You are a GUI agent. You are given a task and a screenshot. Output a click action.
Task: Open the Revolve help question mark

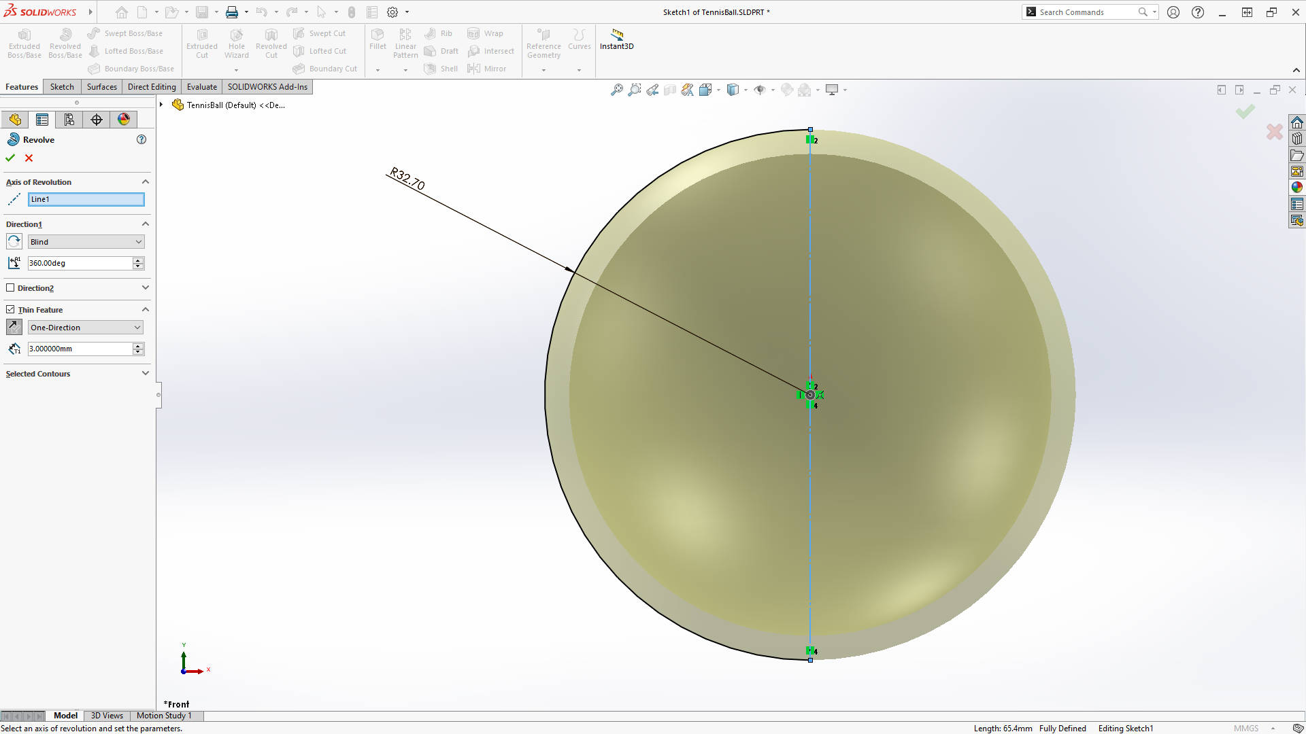[x=141, y=139]
